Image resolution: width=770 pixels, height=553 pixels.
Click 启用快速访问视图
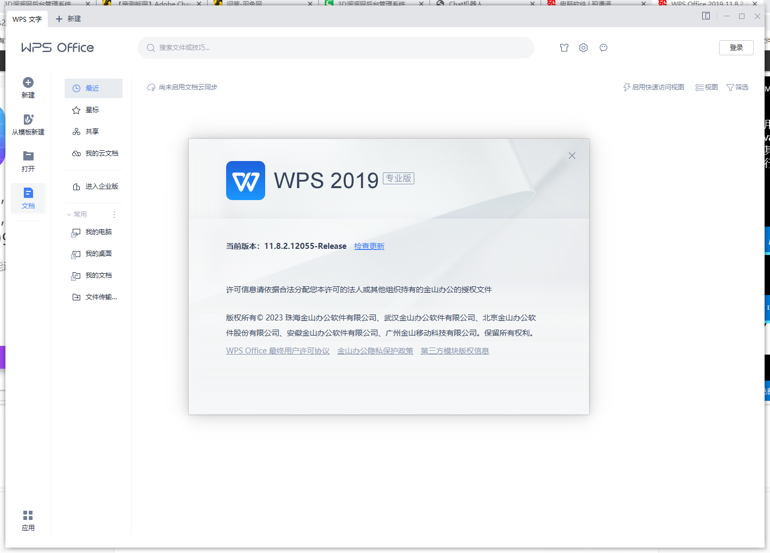654,87
